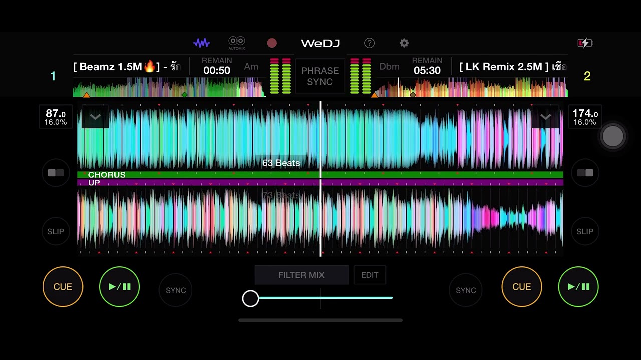Open the Automix feature
This screenshot has height=360, width=641.
[237, 43]
